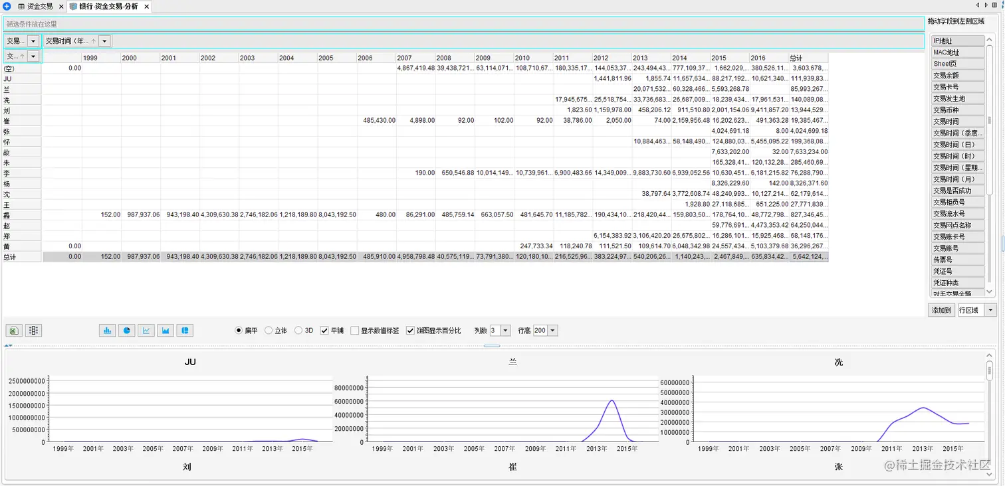The width and height of the screenshot is (1005, 486).
Task: Open the 行高 dropdown
Action: [x=552, y=331]
